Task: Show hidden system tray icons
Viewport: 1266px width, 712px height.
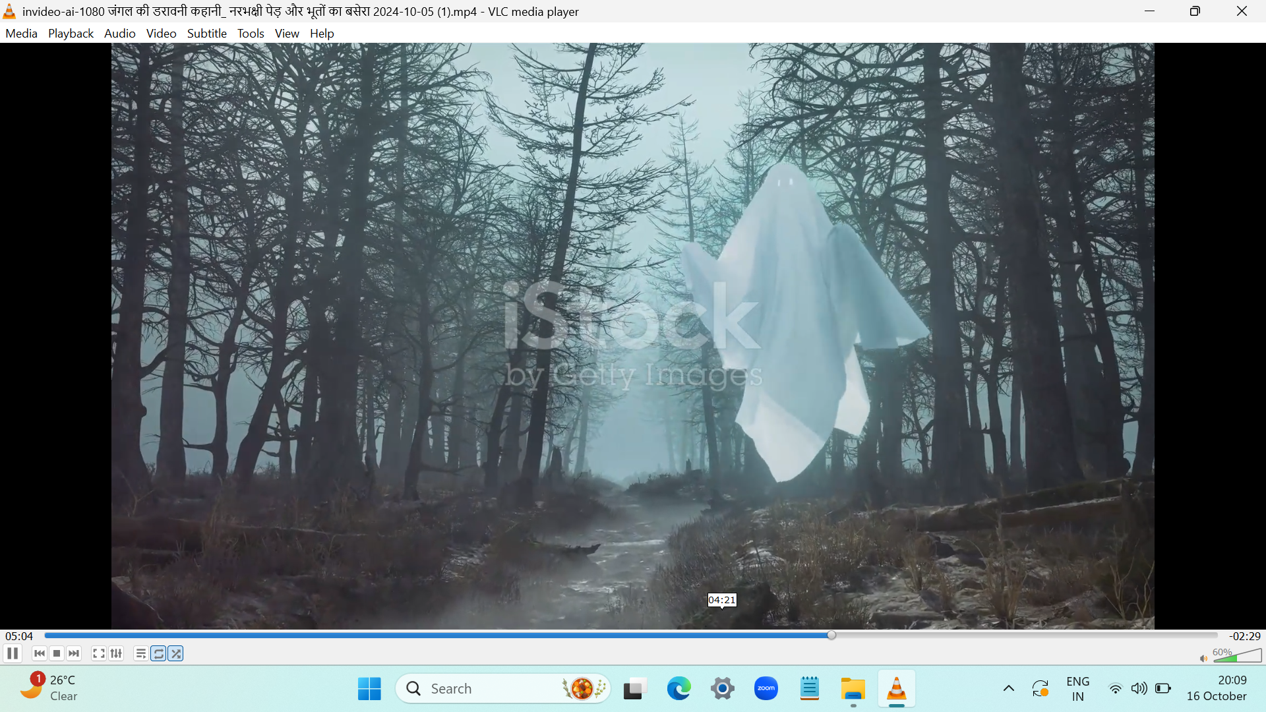Action: click(x=1008, y=688)
